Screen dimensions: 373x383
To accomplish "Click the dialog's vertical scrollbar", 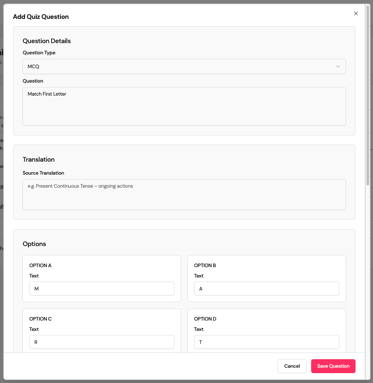I will (x=368, y=94).
